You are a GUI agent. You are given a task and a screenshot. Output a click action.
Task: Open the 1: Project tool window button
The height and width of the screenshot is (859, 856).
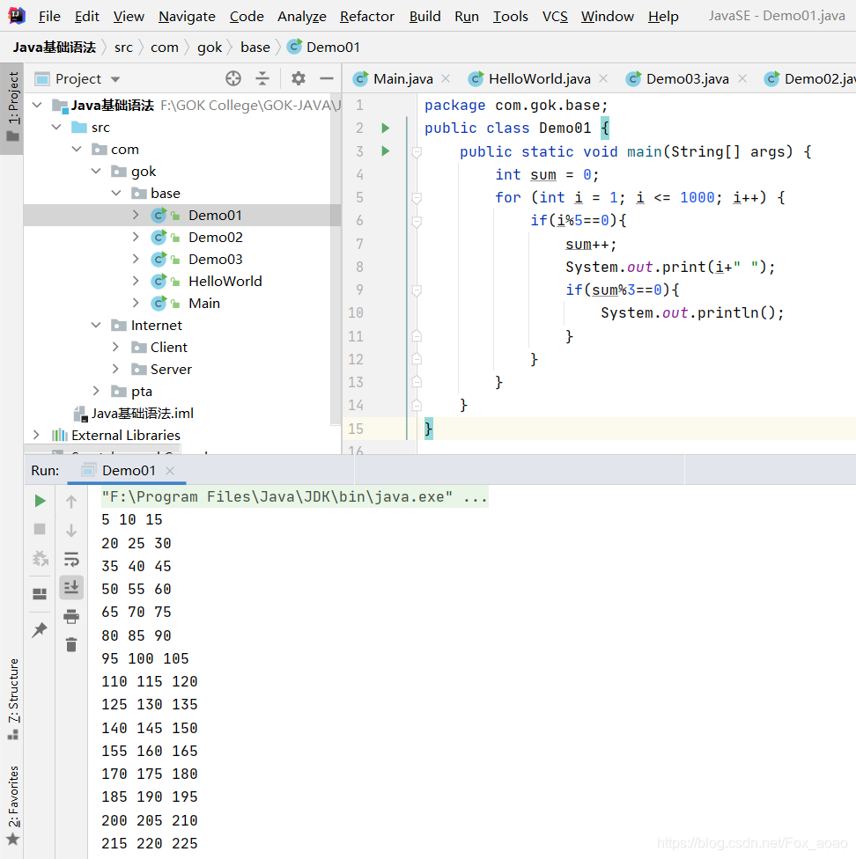(12, 106)
